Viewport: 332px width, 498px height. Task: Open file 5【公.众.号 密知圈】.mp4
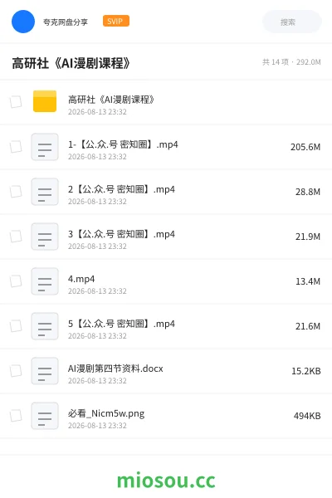[x=121, y=324]
